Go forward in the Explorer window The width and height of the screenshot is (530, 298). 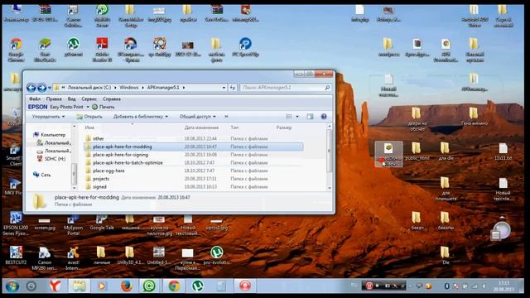tap(42, 88)
